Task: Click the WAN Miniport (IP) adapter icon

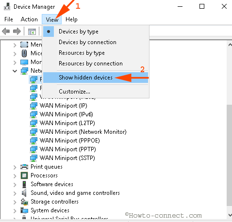Action: pos(33,106)
